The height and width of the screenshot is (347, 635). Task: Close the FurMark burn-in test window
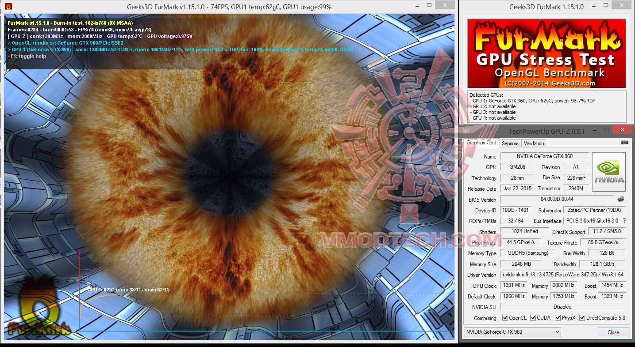point(445,5)
